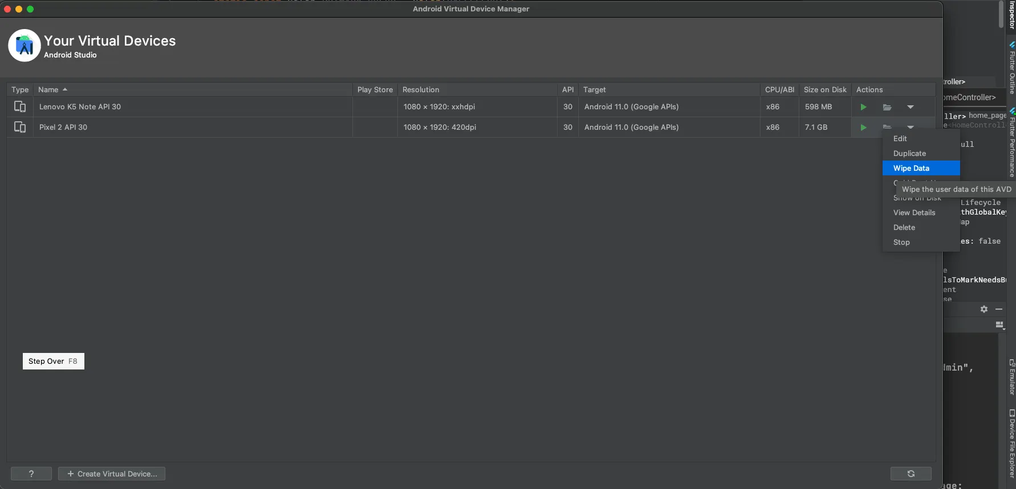Choose Edit from the AVD context menu
Viewport: 1016px width, 489px height.
pyautogui.click(x=921, y=138)
